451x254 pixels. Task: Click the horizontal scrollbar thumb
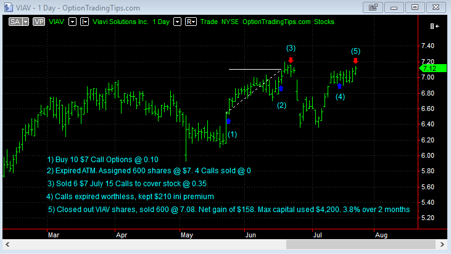[x=361, y=245]
